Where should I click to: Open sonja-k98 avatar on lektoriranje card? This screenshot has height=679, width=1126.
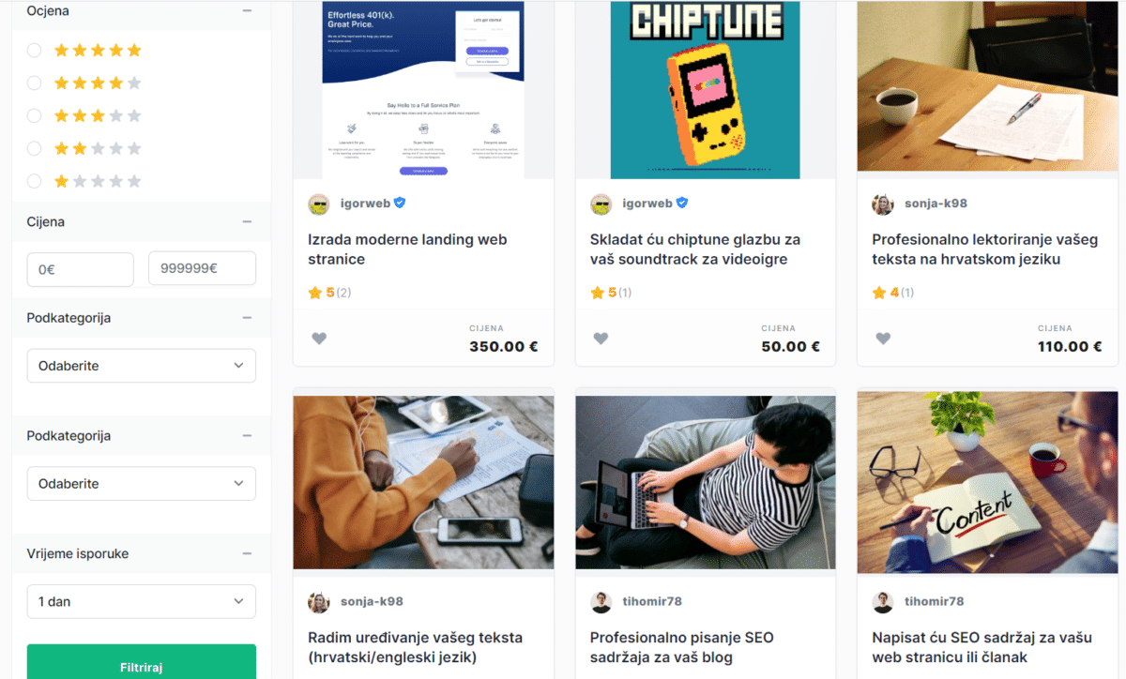[x=883, y=204]
